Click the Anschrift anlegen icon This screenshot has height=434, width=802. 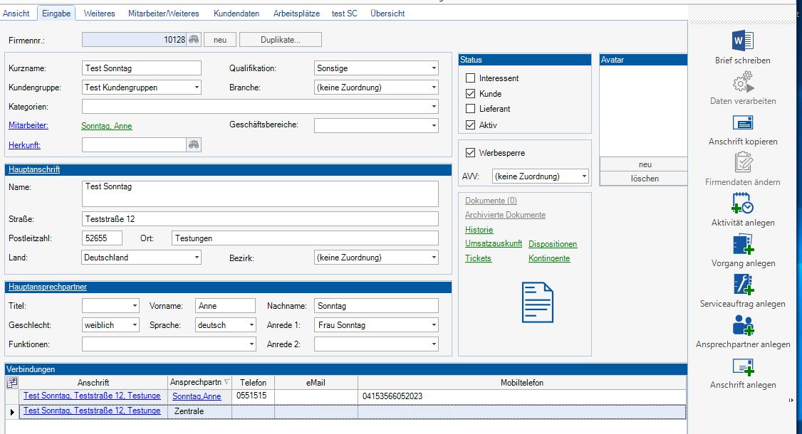(743, 366)
